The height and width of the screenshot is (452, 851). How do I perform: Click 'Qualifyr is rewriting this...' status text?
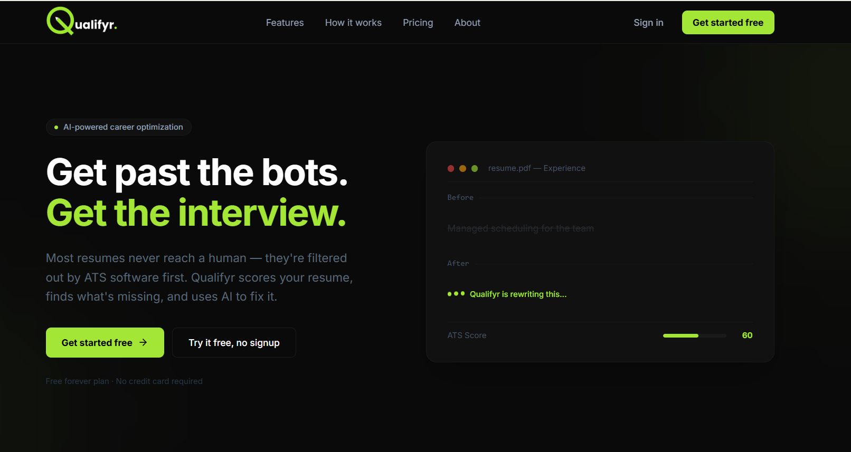pyautogui.click(x=518, y=294)
